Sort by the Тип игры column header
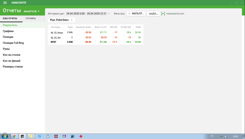This screenshot has height=139, width=245. tap(55, 27)
